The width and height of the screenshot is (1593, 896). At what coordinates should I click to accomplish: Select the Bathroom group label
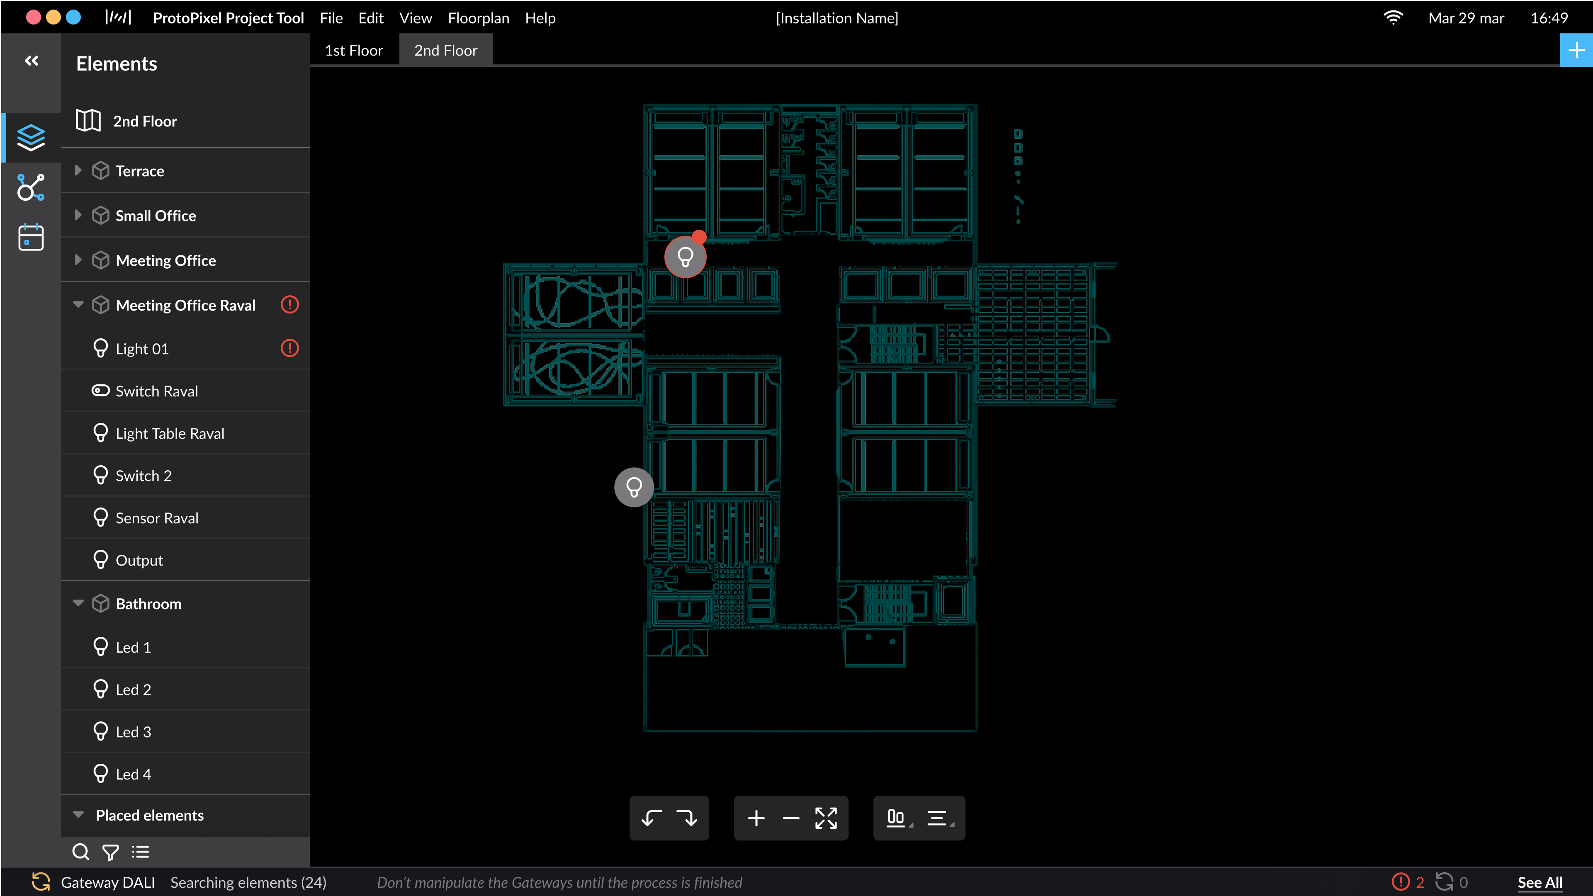(x=148, y=604)
